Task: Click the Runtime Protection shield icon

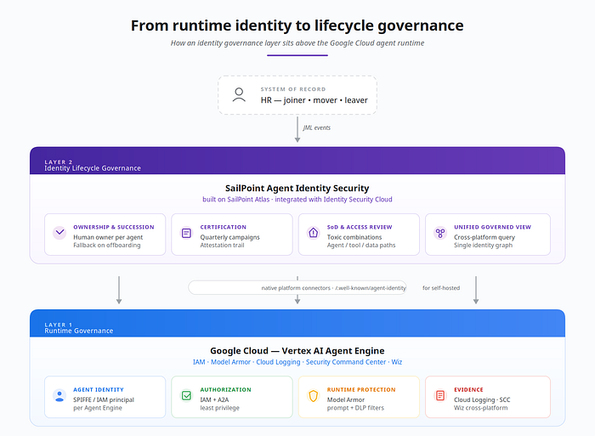Action: (313, 395)
